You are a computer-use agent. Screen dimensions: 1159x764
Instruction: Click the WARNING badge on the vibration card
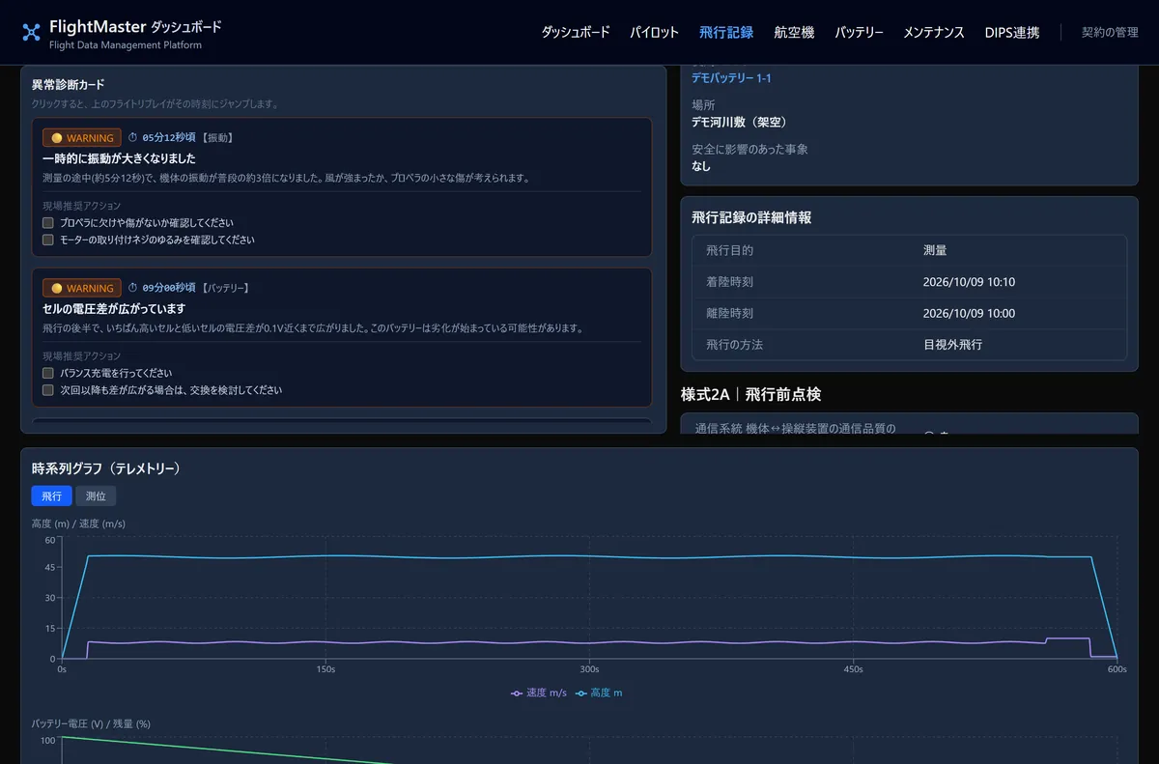pyautogui.click(x=82, y=138)
